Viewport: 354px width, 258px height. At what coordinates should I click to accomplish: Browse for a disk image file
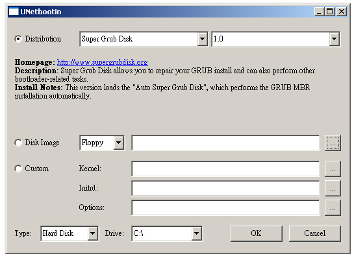coord(333,143)
